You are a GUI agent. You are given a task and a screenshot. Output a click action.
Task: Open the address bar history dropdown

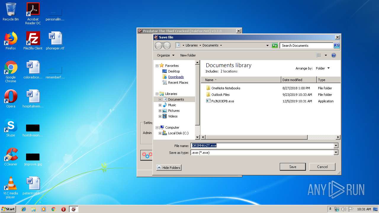point(267,46)
